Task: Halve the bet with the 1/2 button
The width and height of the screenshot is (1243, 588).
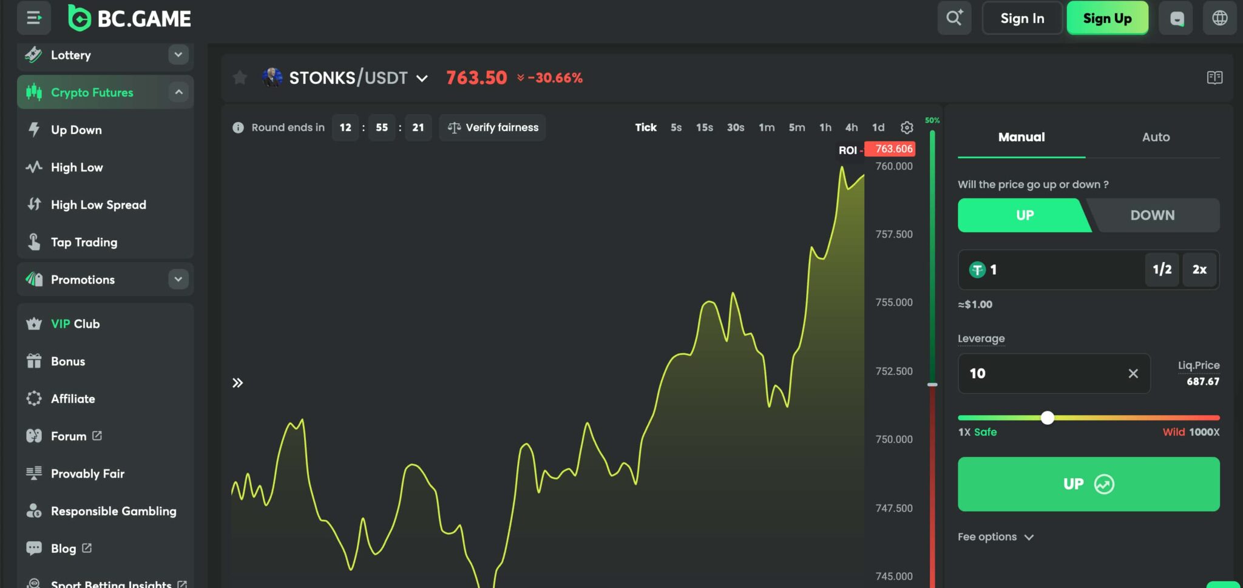Action: coord(1162,269)
